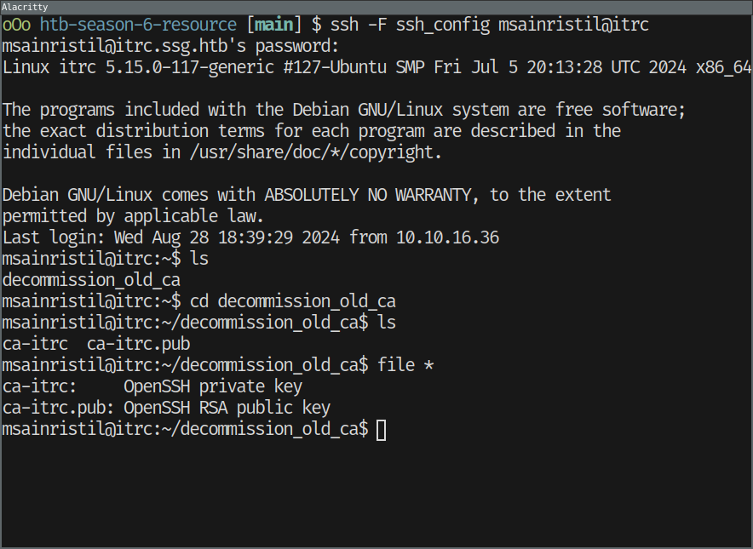
Task: Click the OpenSSH RSA public key description
Action: [x=227, y=408]
